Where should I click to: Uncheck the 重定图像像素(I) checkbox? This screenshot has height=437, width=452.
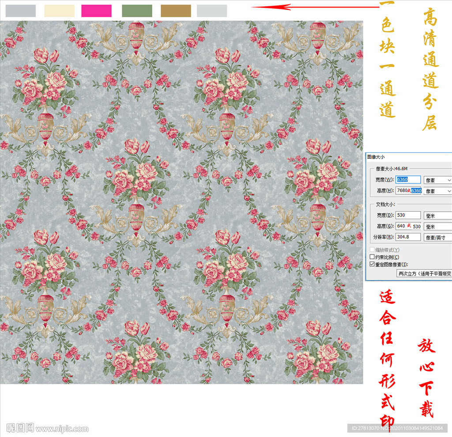tap(372, 264)
